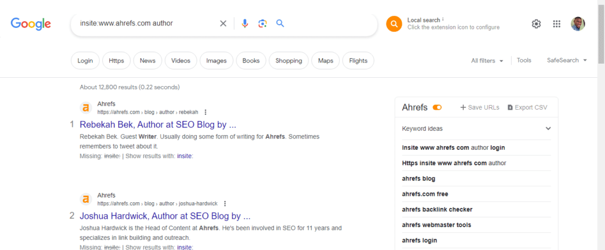The height and width of the screenshot is (250, 605).
Task: Click the 'Click the extension icon to configure' text
Action: tap(453, 27)
